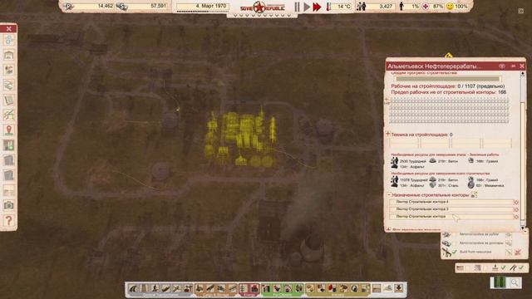Click icon at right of Автопостройка за доллары row
The height and width of the screenshot is (299, 532).
click(509, 243)
